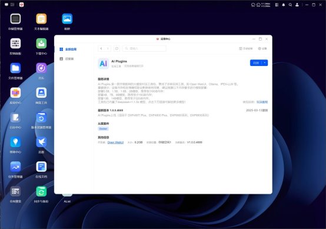This screenshot has width=326, height=229.
Task: Open the Xunlei (迅雷) bird icon
Action: [x=41, y=142]
